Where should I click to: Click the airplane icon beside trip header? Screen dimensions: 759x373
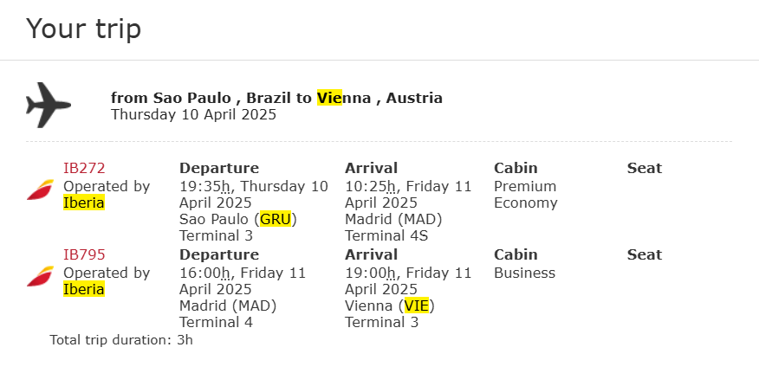(x=49, y=106)
